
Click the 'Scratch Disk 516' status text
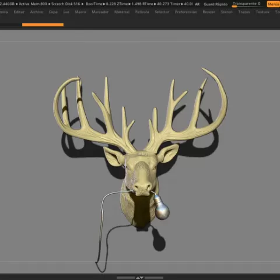[65, 3]
